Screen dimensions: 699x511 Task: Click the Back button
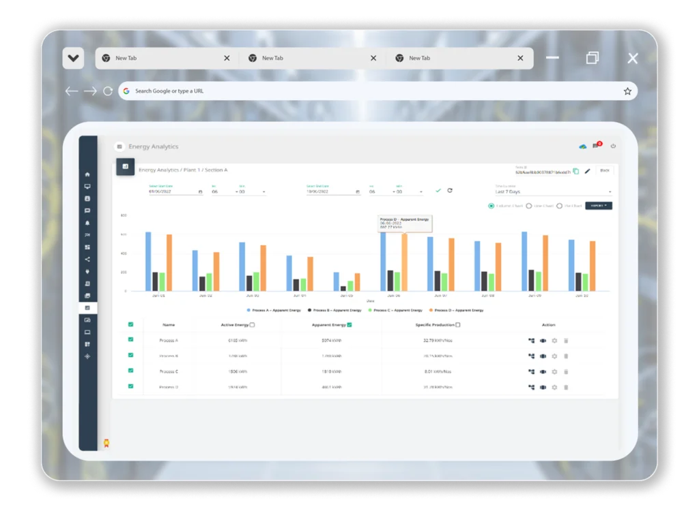click(x=605, y=170)
